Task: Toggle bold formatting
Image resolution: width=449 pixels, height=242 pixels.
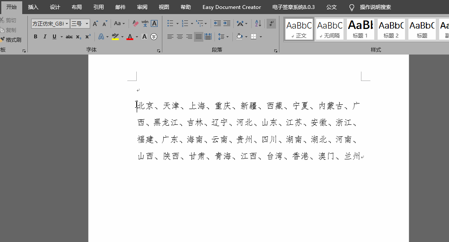Action: 35,37
